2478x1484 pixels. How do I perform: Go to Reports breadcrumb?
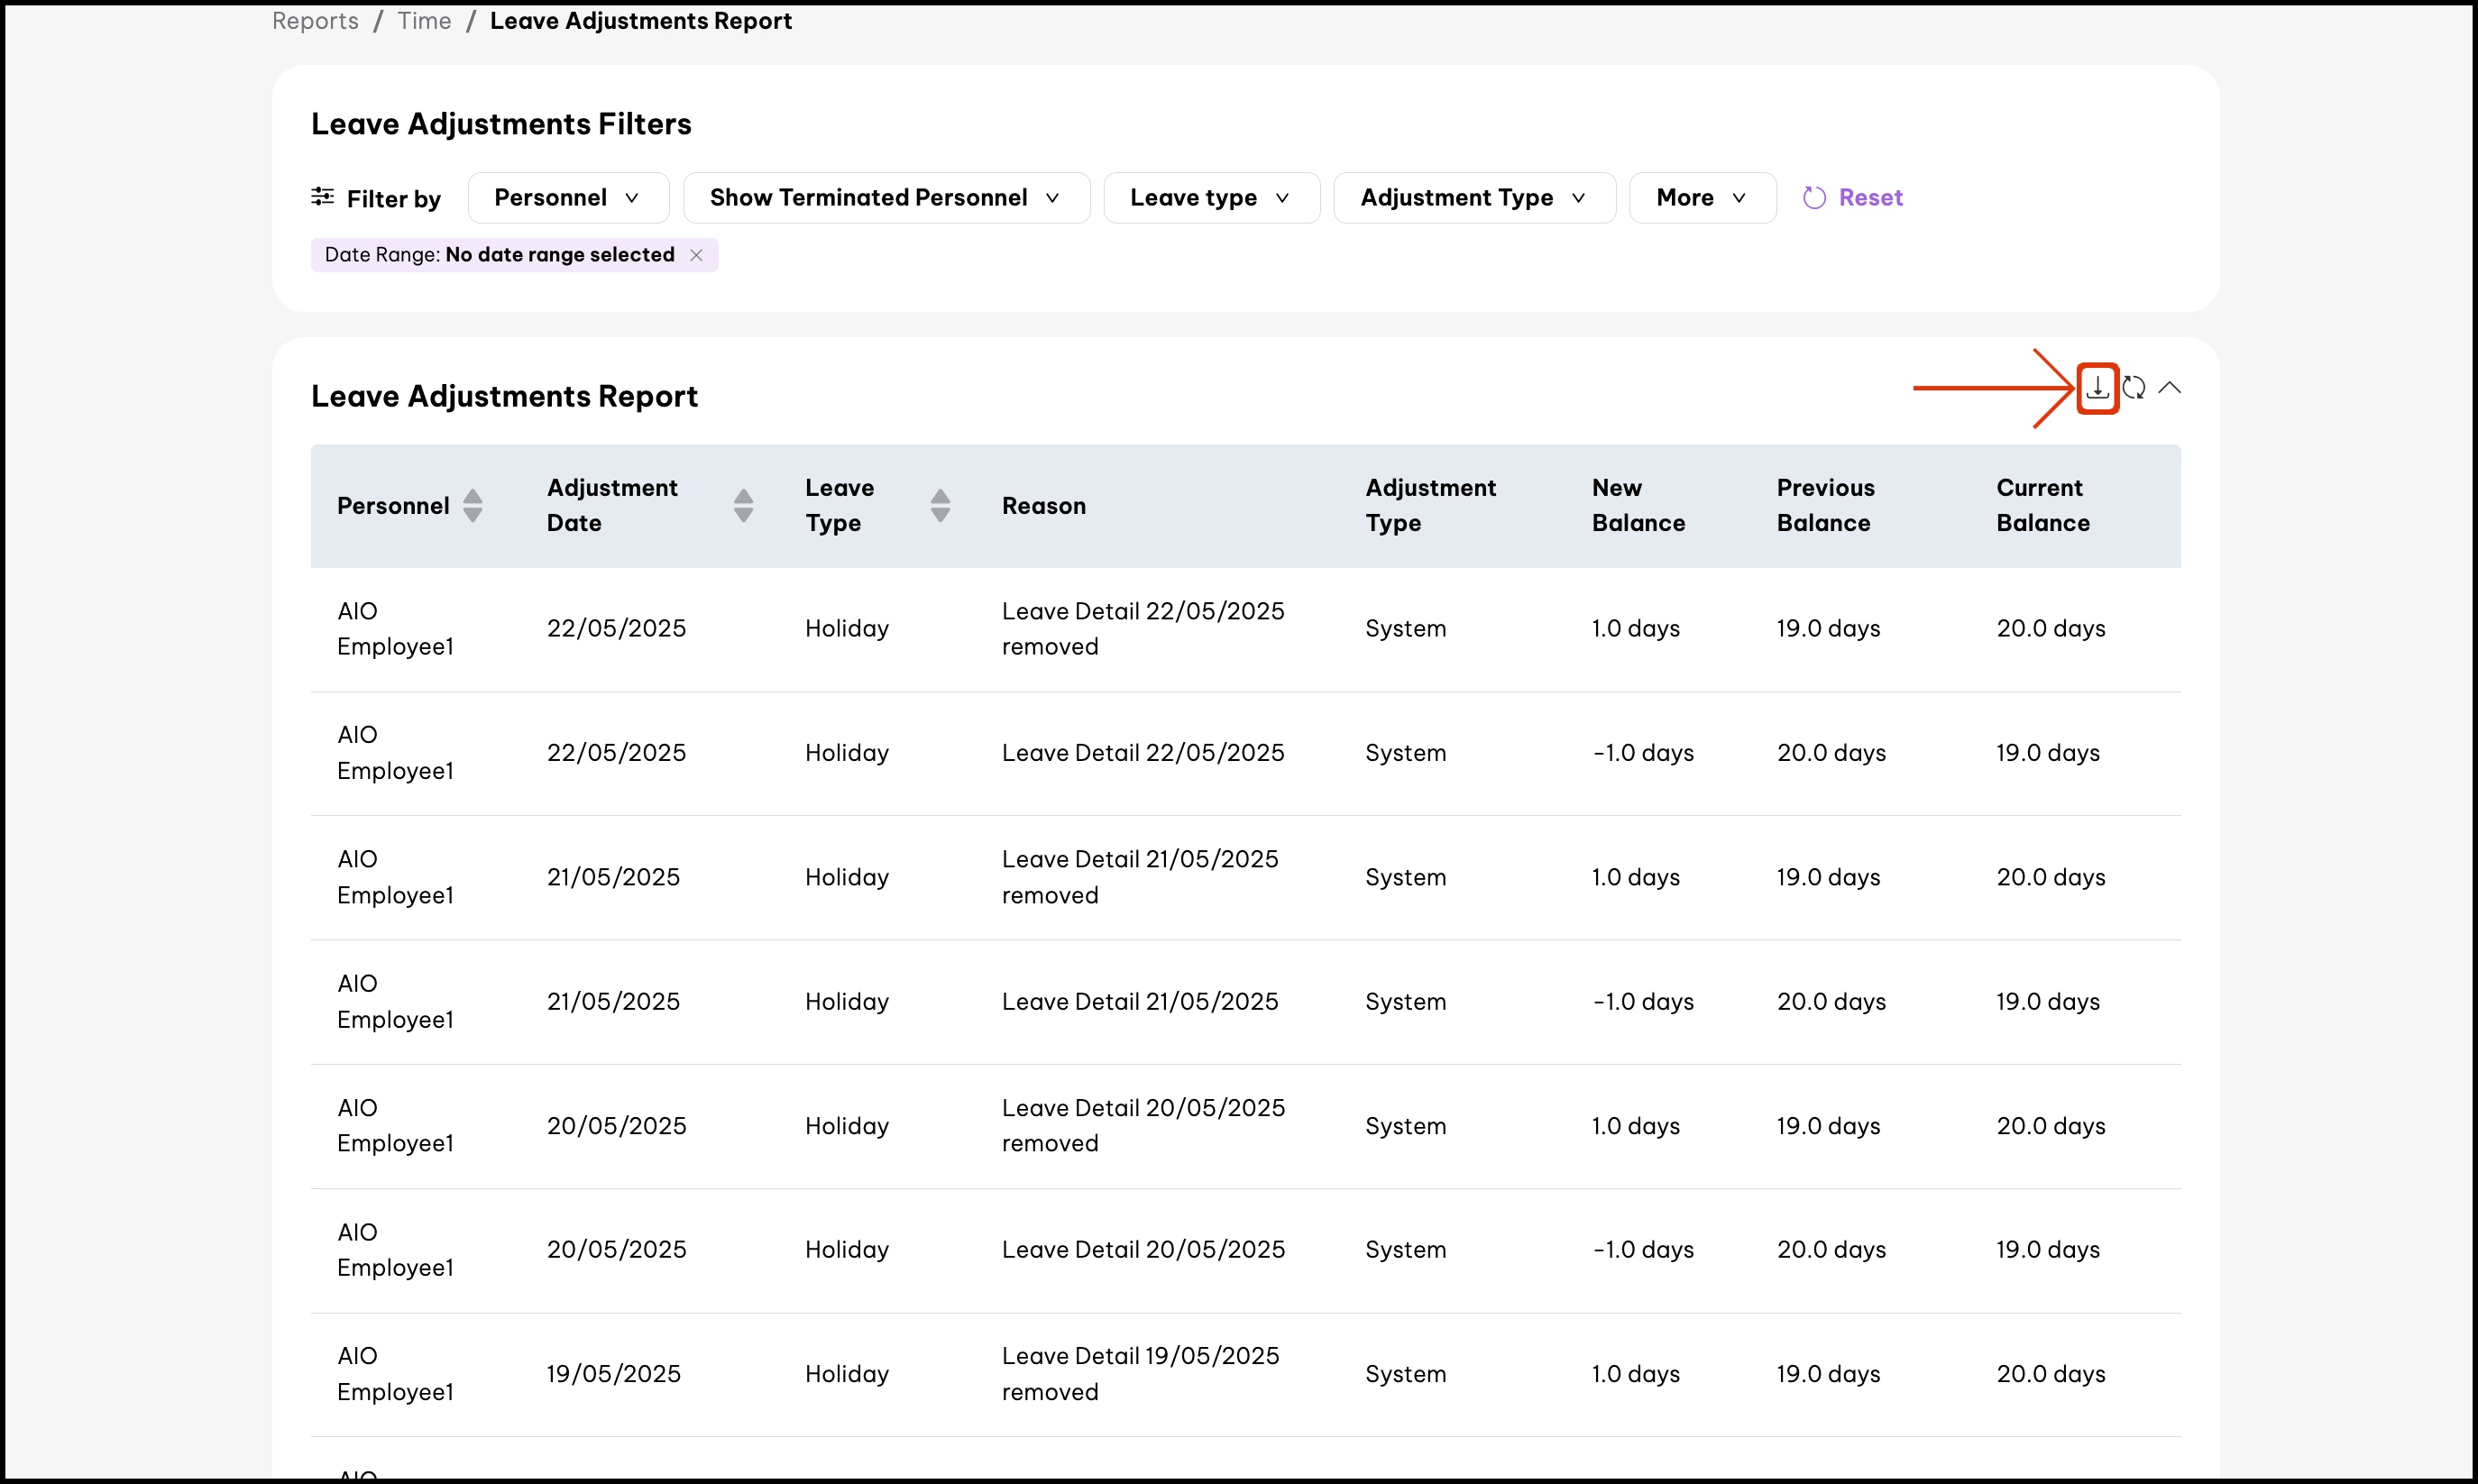click(315, 21)
